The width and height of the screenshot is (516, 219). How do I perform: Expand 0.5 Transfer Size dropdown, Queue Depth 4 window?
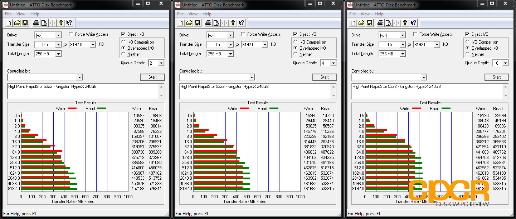230,45
